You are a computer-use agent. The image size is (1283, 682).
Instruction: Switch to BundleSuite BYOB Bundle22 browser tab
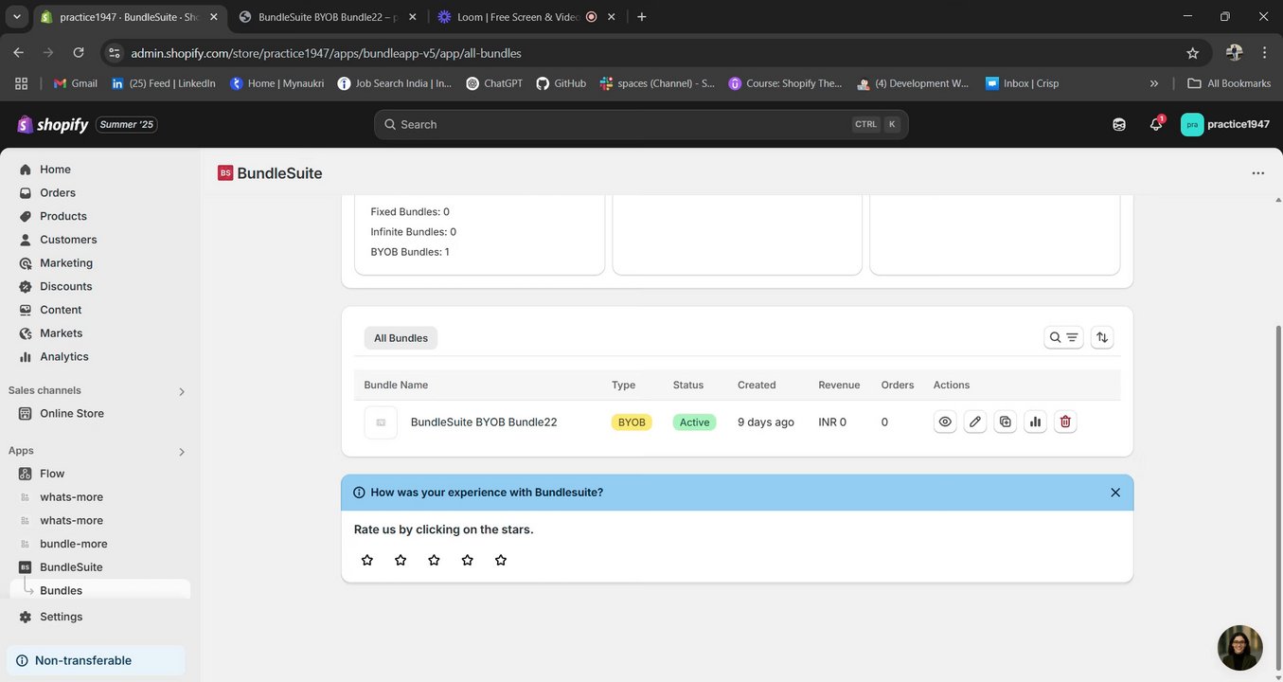(328, 17)
